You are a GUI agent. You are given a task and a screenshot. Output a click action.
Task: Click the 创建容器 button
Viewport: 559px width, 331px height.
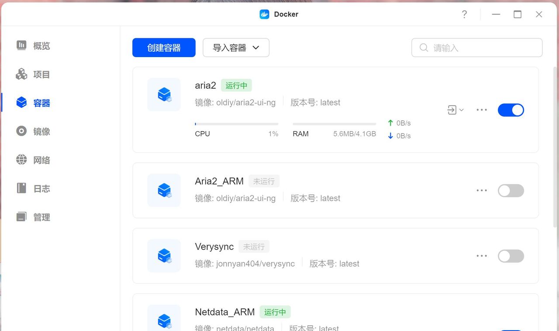coord(164,48)
